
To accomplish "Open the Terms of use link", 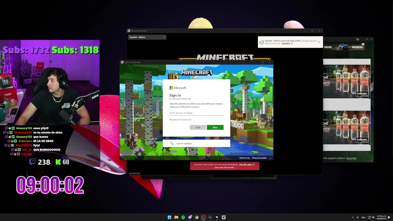I will coord(244,158).
